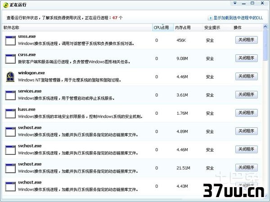Click the smss.exe process icon
Image resolution: width=270 pixels, height=202 pixels.
pyautogui.click(x=10, y=40)
